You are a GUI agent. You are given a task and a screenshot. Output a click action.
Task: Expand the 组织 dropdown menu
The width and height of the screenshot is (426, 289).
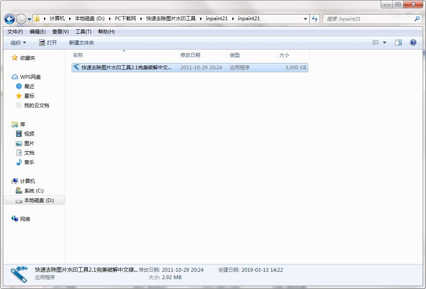[19, 43]
